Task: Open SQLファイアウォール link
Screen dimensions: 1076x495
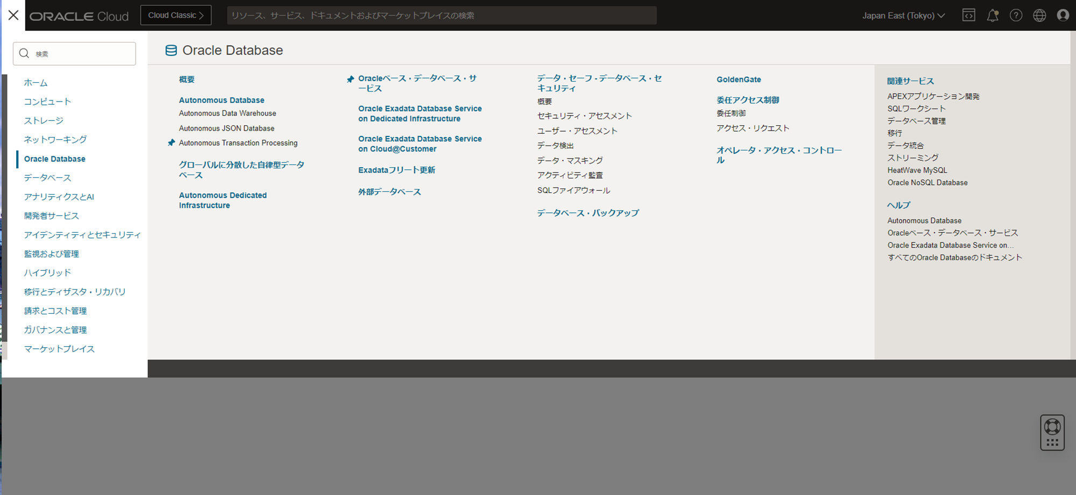Action: (574, 190)
